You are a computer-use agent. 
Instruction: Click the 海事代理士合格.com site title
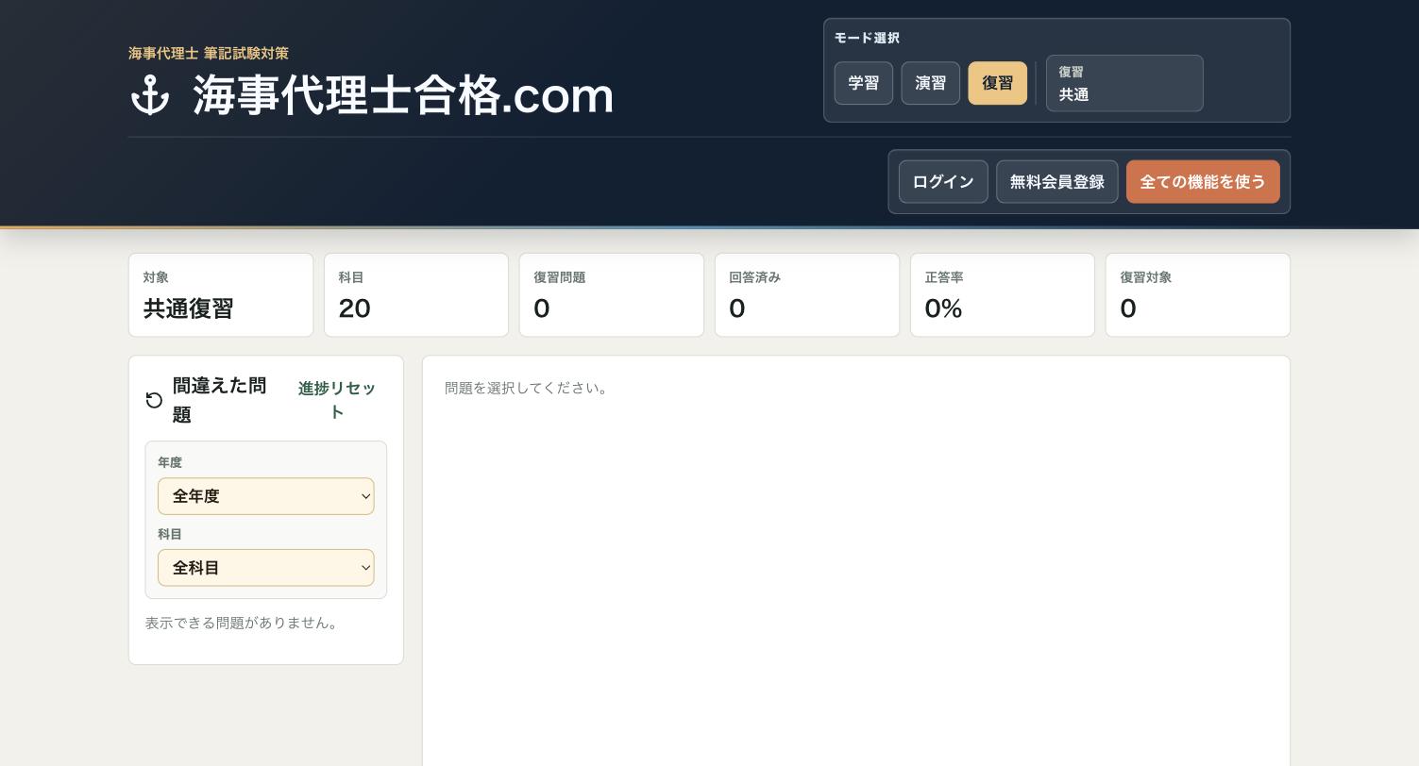point(403,96)
